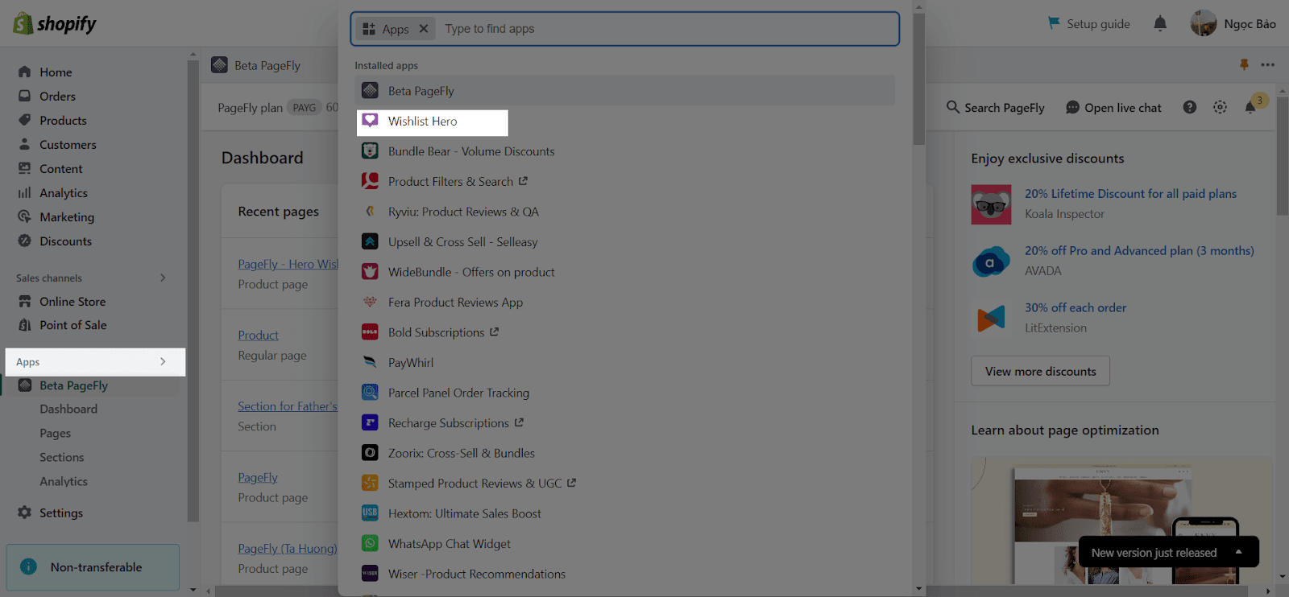Open Wiser -Product Recommendations app
This screenshot has width=1289, height=597.
[x=477, y=574]
